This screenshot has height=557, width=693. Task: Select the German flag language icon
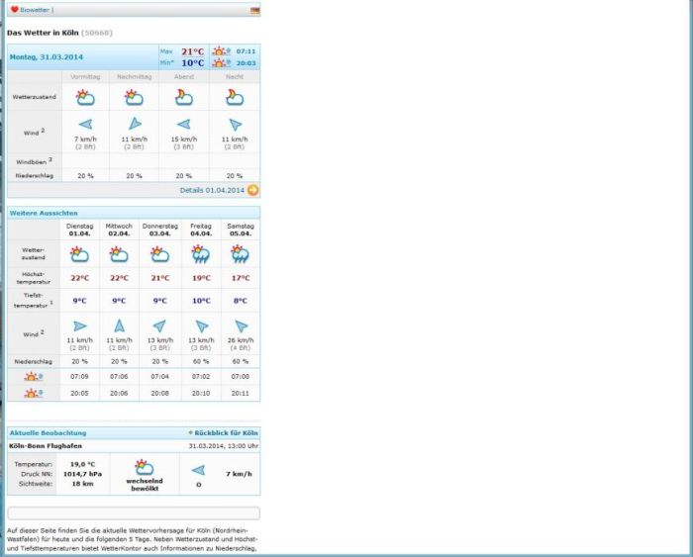pos(254,11)
